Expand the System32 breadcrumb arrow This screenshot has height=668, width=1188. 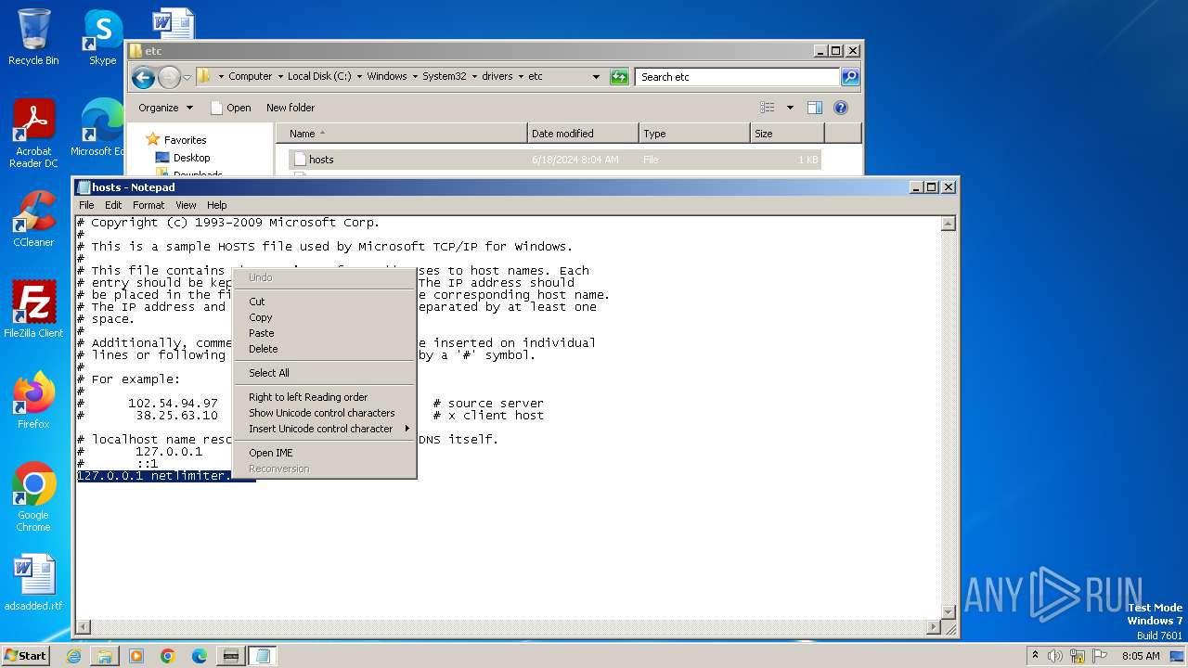coord(473,77)
